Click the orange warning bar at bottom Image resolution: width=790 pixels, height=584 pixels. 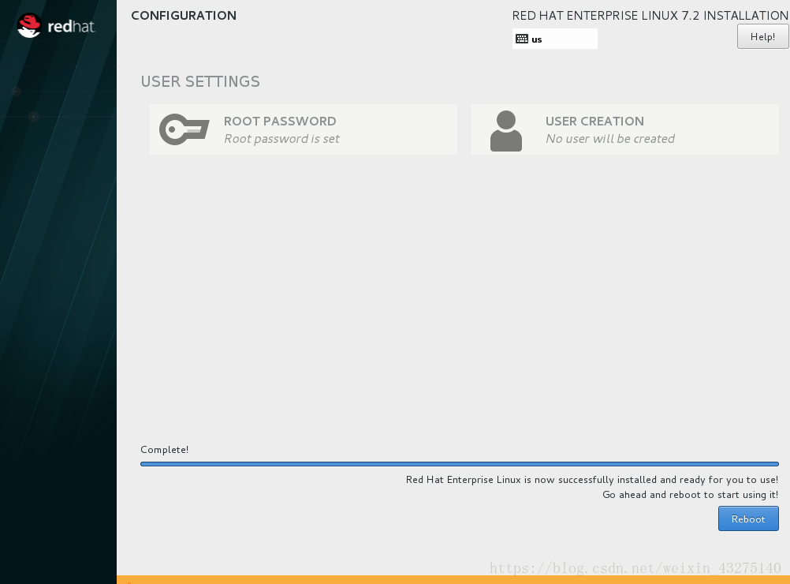(453, 580)
